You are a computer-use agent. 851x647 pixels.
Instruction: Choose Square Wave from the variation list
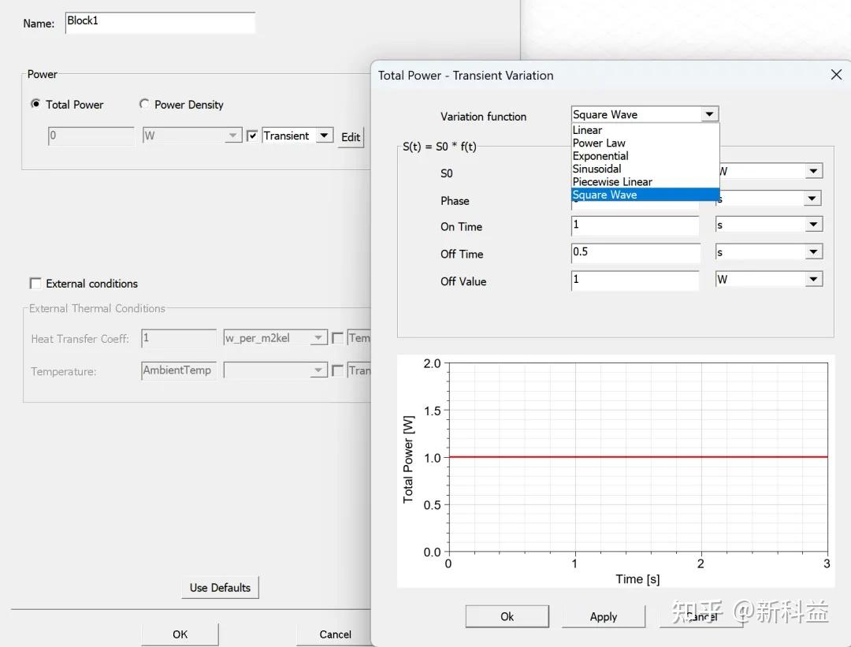[x=645, y=195]
